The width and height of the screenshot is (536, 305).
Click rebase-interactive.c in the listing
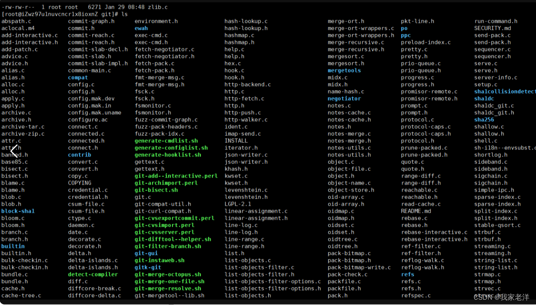coord(435,232)
